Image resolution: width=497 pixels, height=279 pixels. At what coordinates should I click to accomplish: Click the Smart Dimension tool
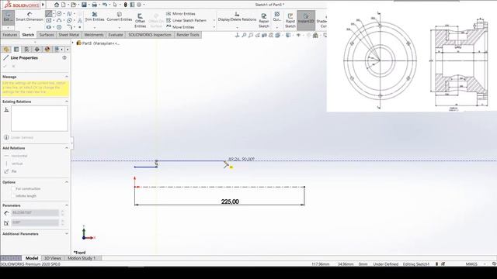point(30,17)
